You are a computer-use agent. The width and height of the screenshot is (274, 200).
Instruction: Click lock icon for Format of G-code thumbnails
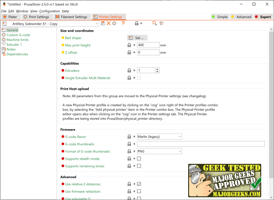coord(129,151)
